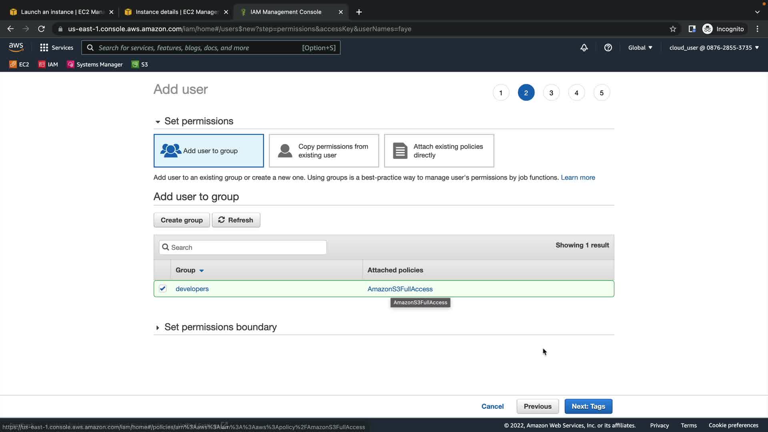Open AWS notifications bell icon

(x=584, y=48)
